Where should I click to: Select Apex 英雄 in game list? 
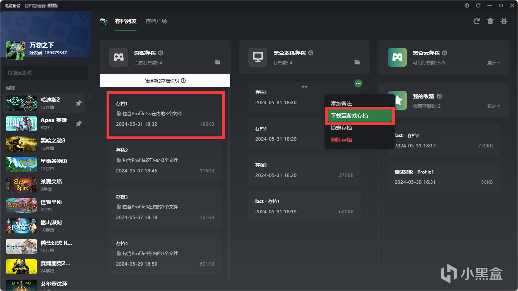click(x=44, y=124)
